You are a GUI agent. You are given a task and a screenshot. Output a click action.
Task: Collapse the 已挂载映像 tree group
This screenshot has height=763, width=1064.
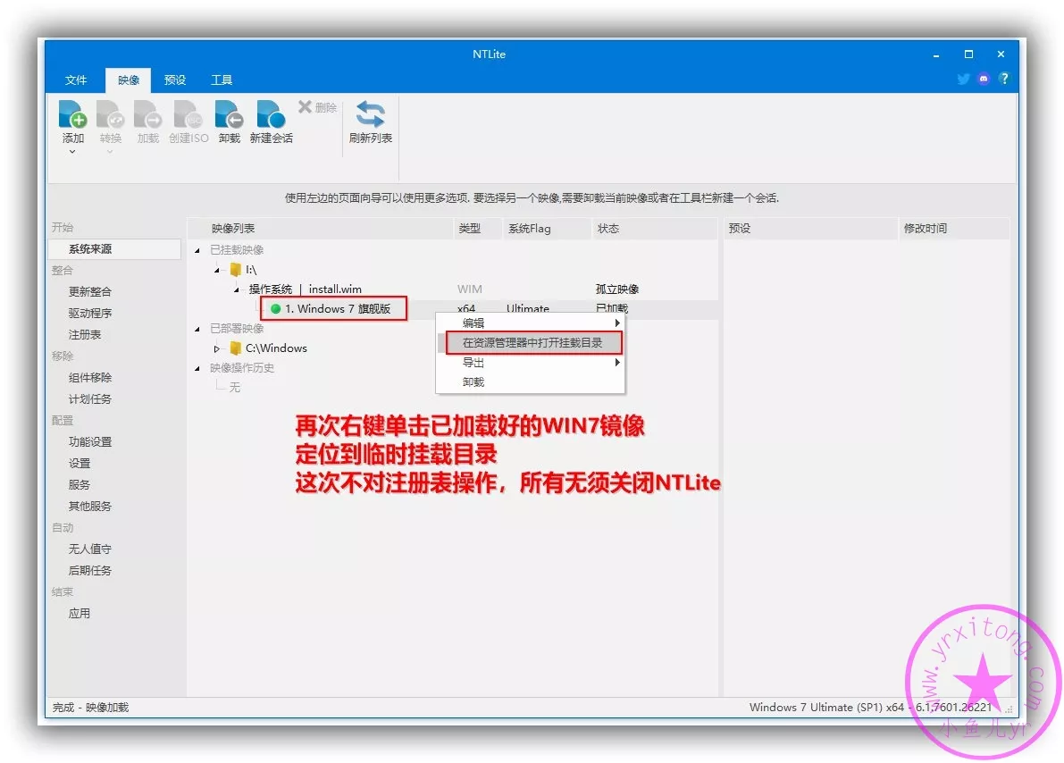click(x=197, y=250)
